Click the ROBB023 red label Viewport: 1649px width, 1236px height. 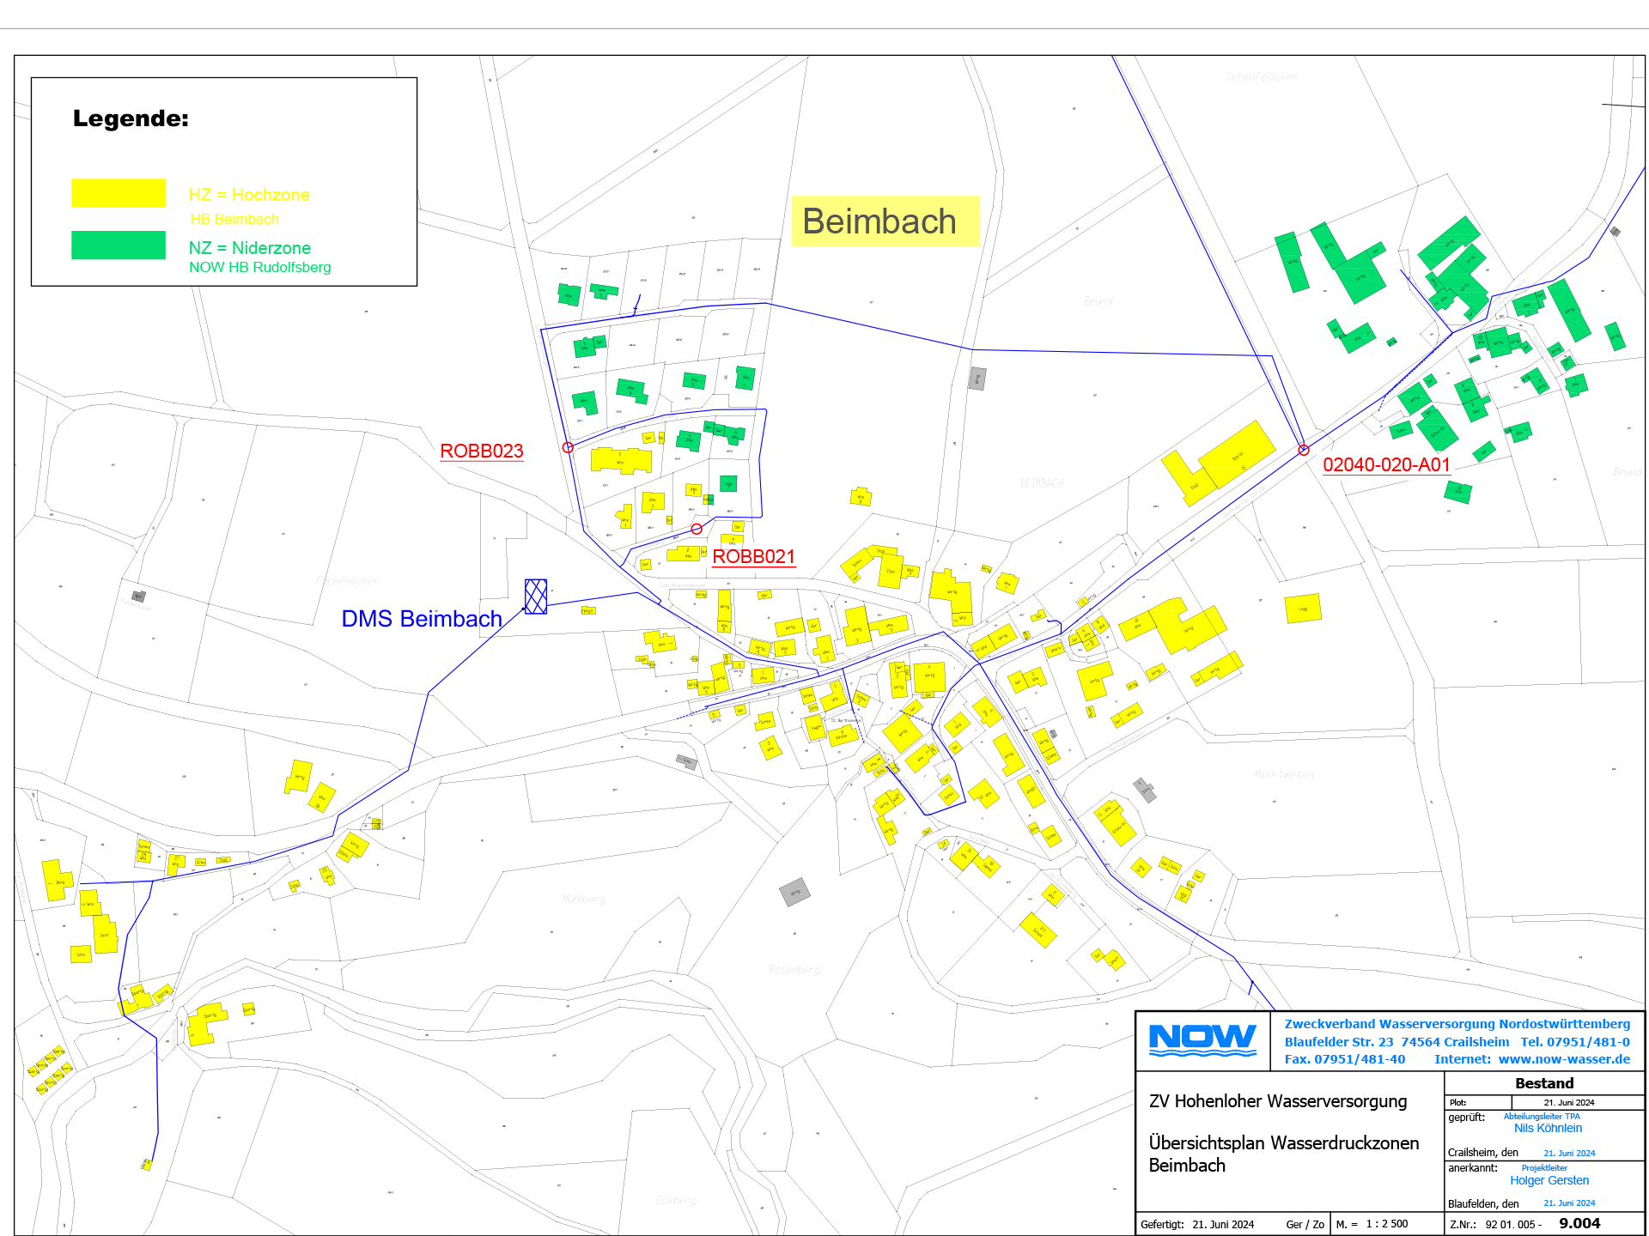[481, 451]
